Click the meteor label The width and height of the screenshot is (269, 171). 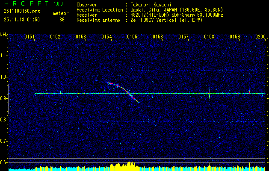pyautogui.click(x=61, y=13)
